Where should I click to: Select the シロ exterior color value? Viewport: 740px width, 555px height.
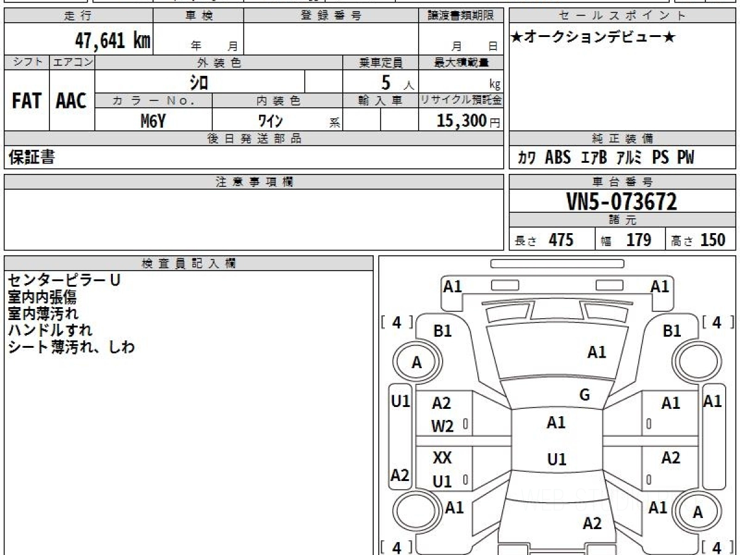pos(199,81)
